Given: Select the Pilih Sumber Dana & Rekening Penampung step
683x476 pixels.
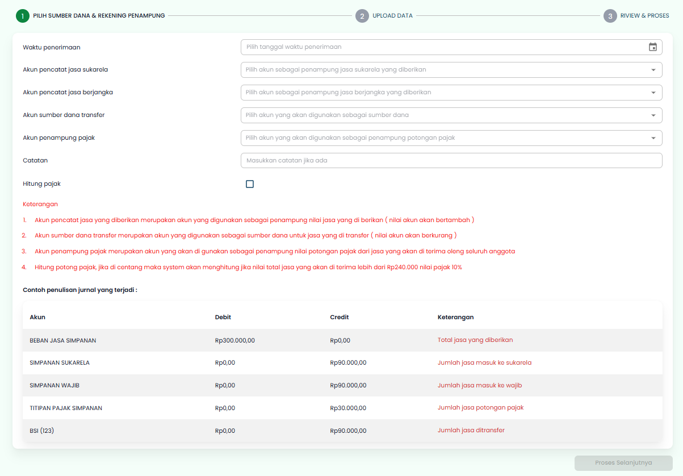Looking at the screenshot, I should tap(99, 16).
